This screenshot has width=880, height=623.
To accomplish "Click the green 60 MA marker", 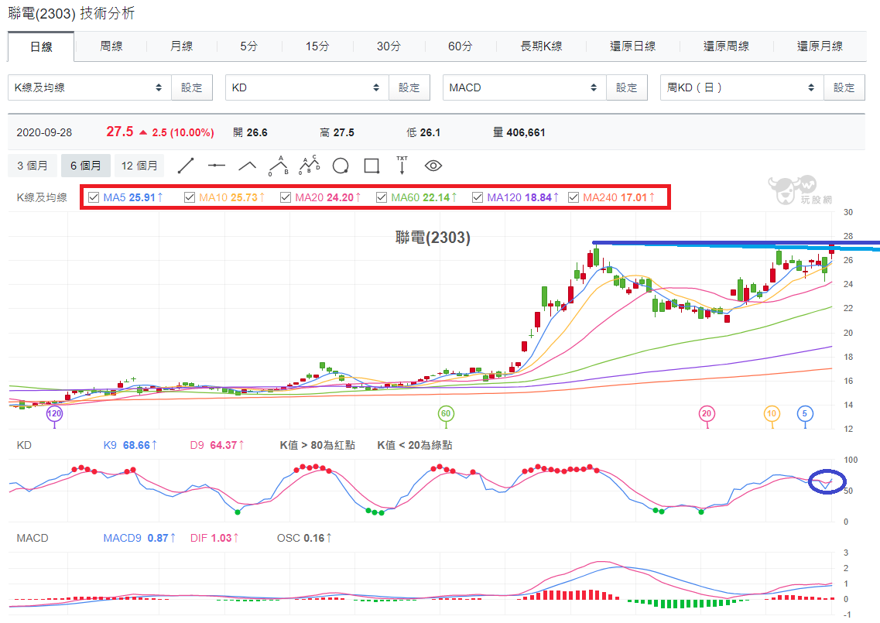I will click(446, 413).
